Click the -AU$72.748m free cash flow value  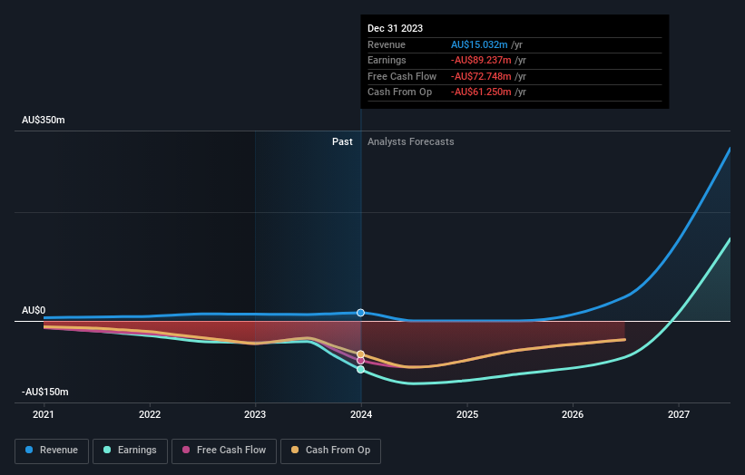(x=481, y=76)
